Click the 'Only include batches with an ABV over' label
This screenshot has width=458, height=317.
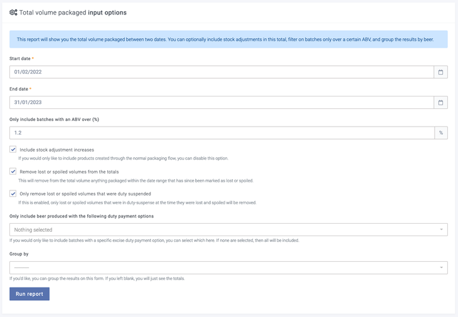(54, 119)
